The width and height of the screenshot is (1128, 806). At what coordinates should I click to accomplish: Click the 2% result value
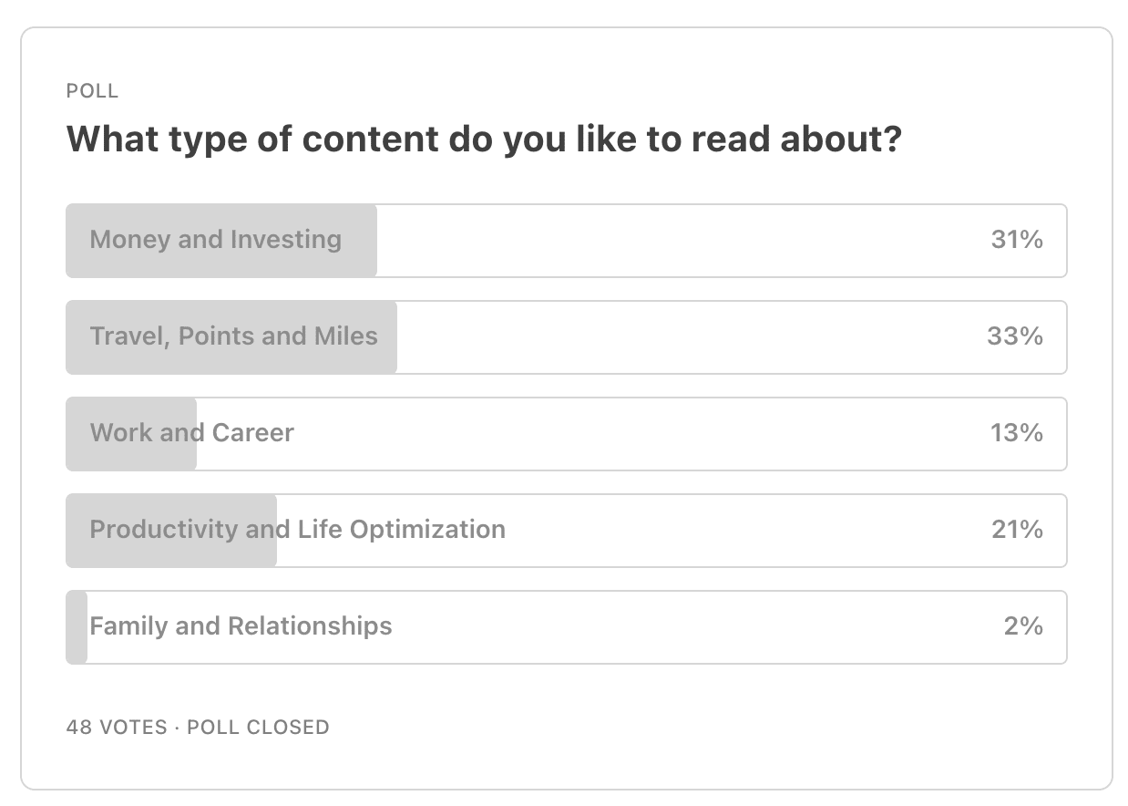point(1023,626)
